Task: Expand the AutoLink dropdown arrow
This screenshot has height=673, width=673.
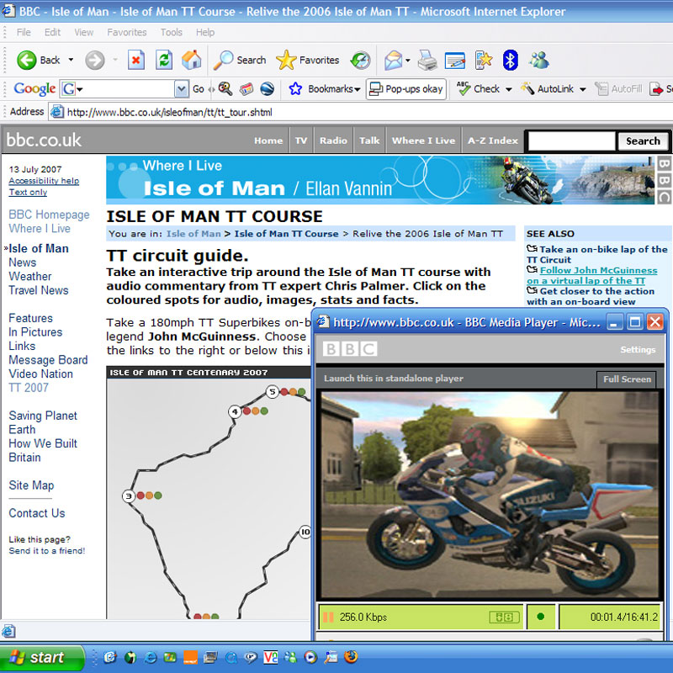Action: (x=582, y=89)
